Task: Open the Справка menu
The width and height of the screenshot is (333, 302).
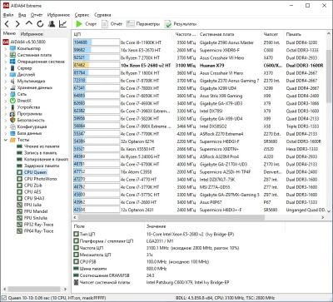Action: pos(102,15)
